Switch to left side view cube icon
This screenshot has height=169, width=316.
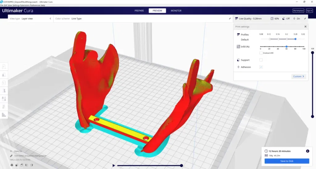click(27, 165)
